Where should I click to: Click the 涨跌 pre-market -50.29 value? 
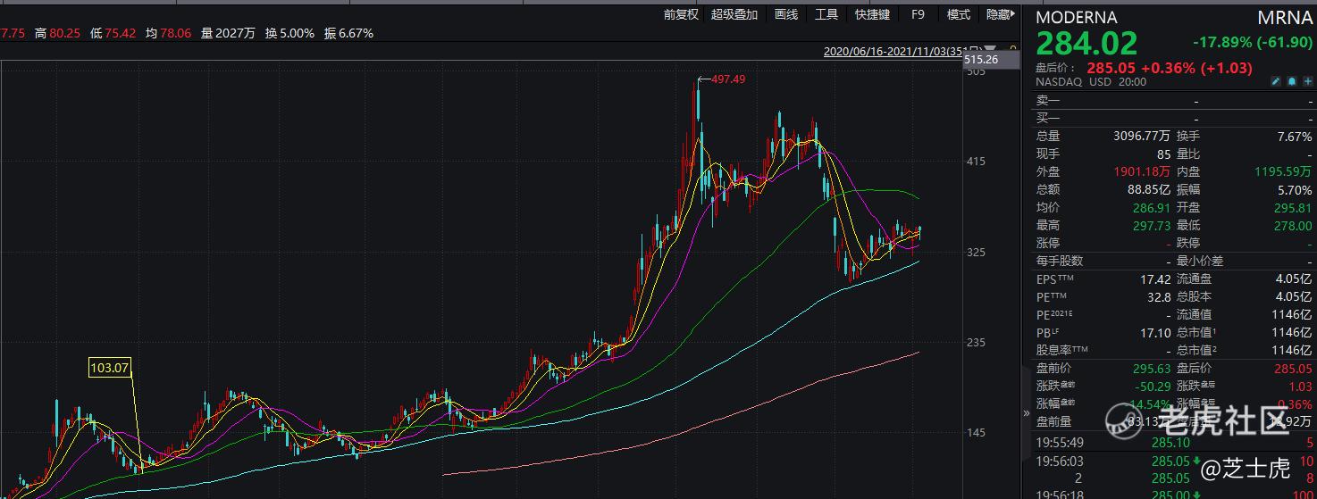(1152, 387)
